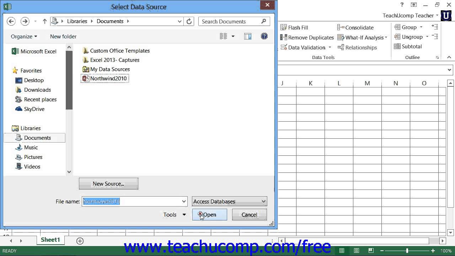
Task: Expand the File name dropdown
Action: pyautogui.click(x=184, y=202)
